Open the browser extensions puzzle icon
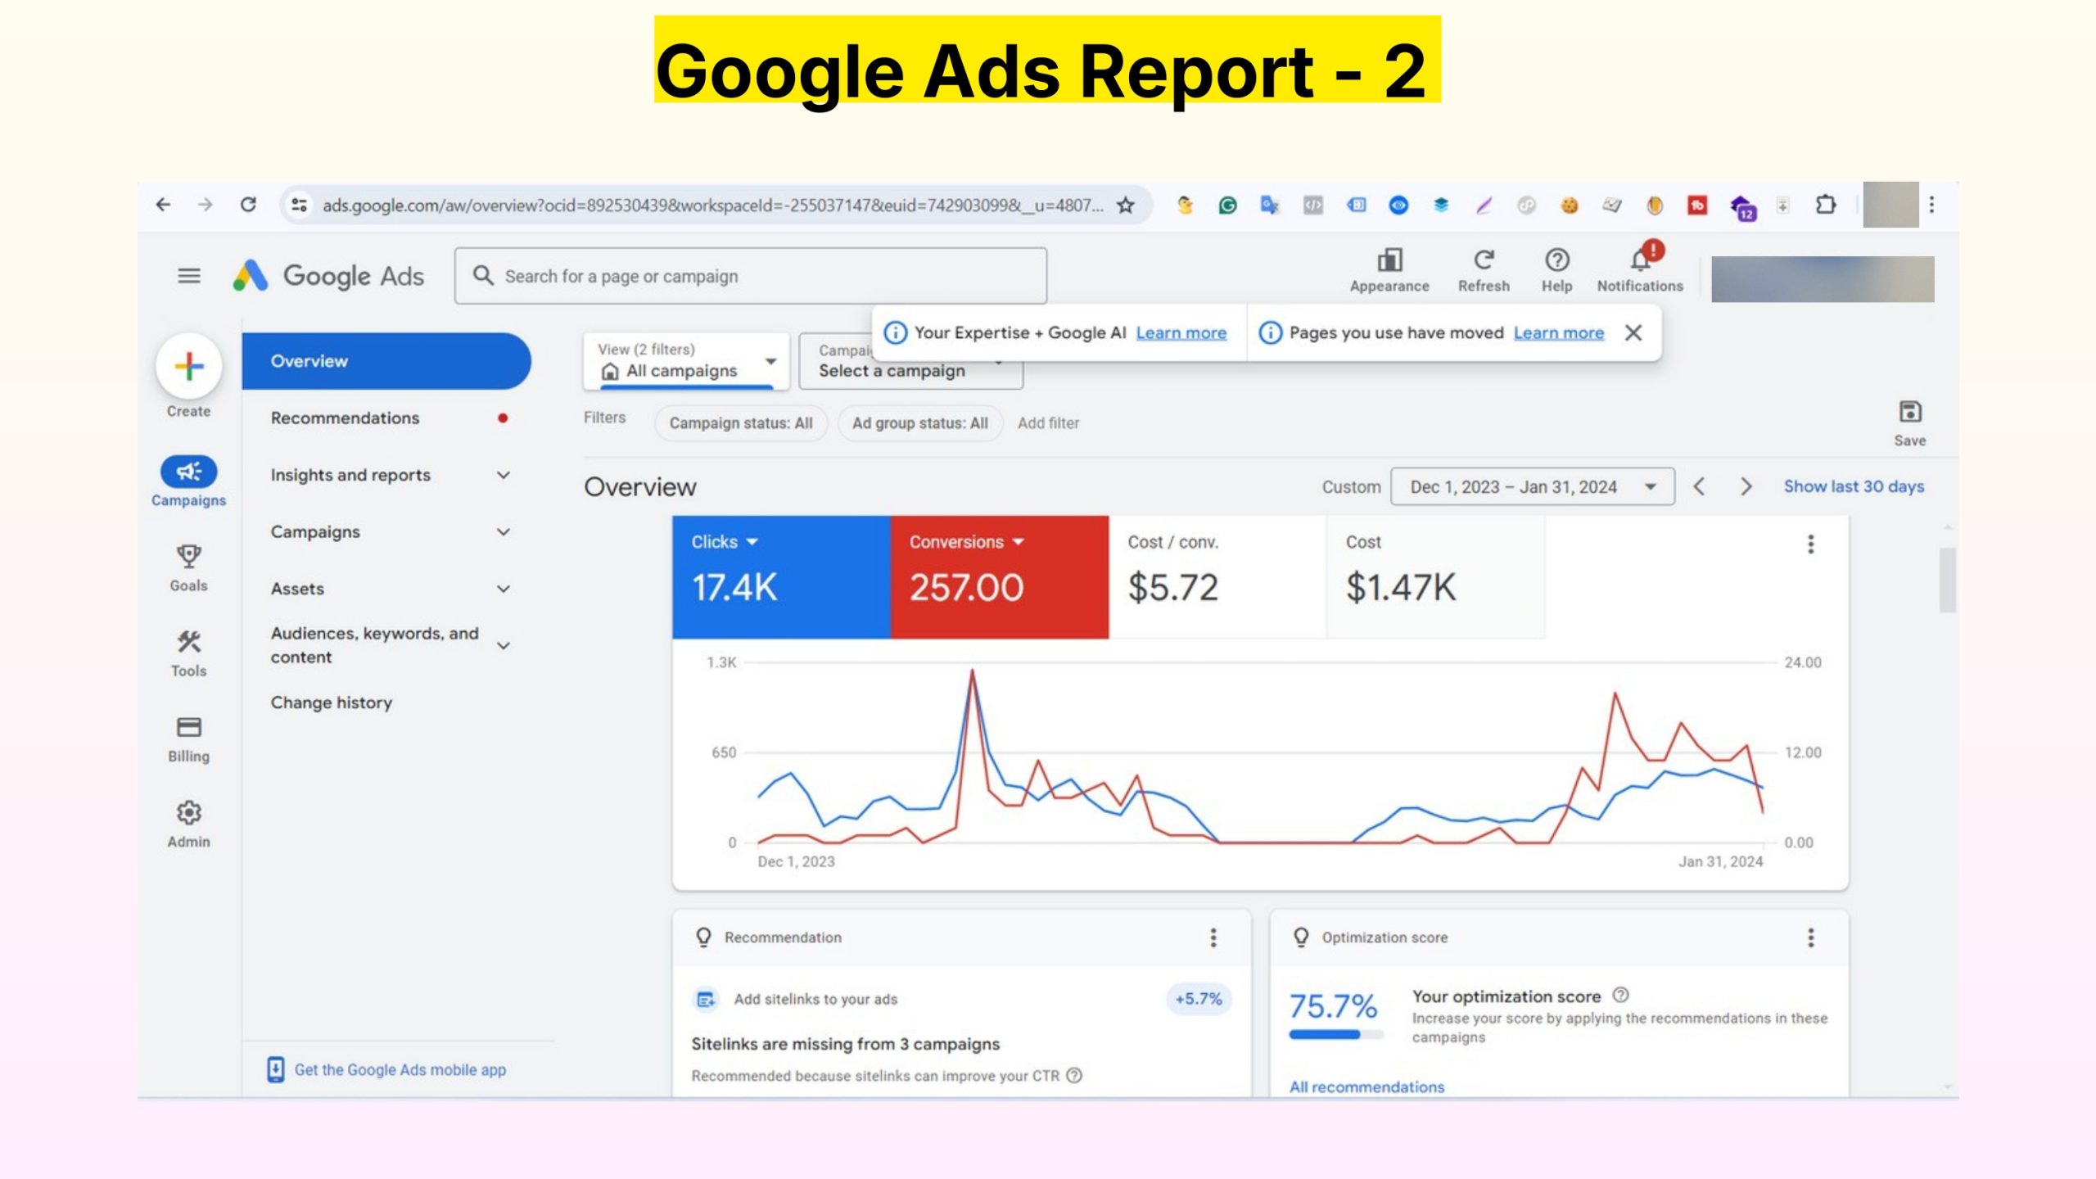Image resolution: width=2096 pixels, height=1179 pixels. pos(1826,205)
